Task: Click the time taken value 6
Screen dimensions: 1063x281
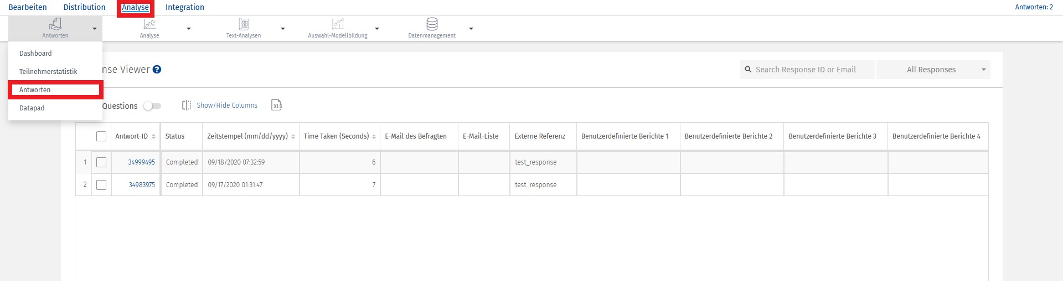Action: pos(374,162)
